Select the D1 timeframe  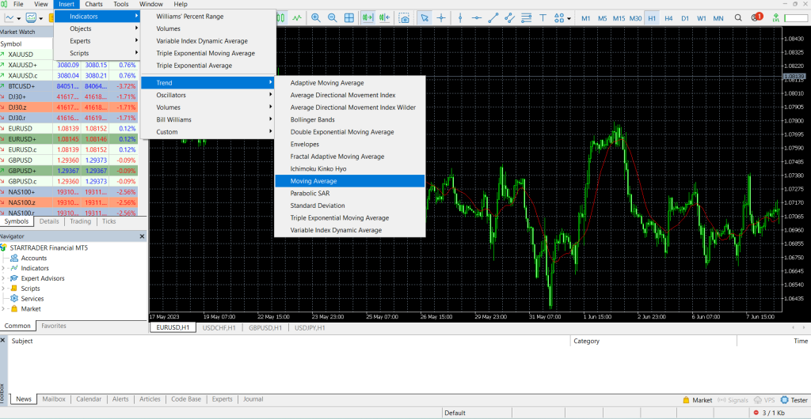pos(685,18)
